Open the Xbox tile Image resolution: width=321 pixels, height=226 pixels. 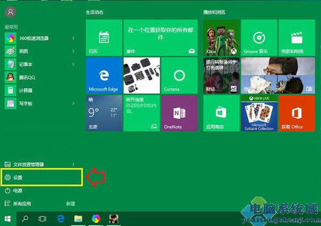[x=221, y=37]
